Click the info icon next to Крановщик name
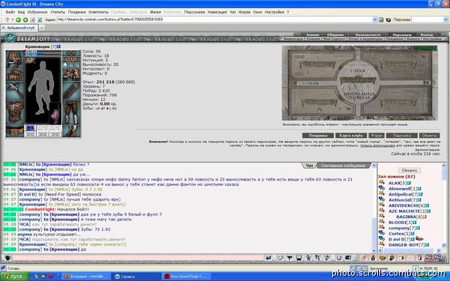This screenshot has width=450, height=281. pos(58,46)
